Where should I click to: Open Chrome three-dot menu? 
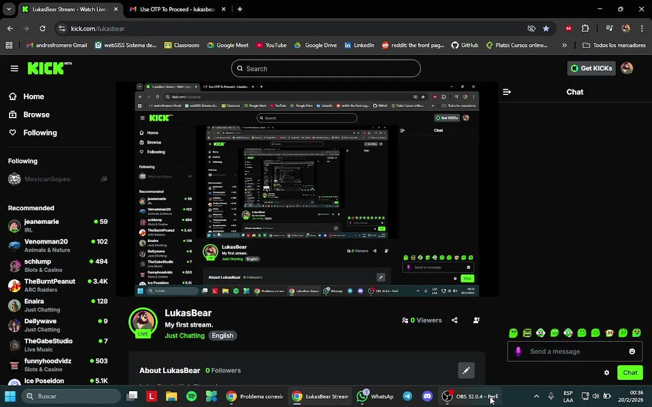(642, 29)
